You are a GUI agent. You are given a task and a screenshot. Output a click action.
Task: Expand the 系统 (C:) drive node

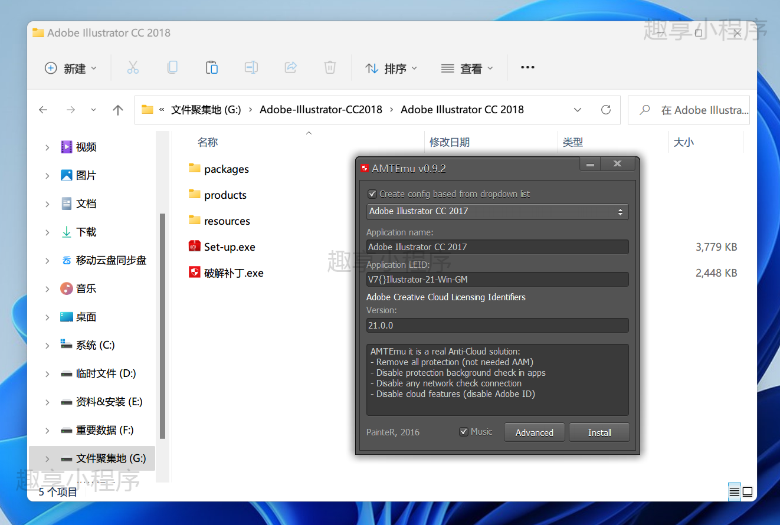point(47,346)
